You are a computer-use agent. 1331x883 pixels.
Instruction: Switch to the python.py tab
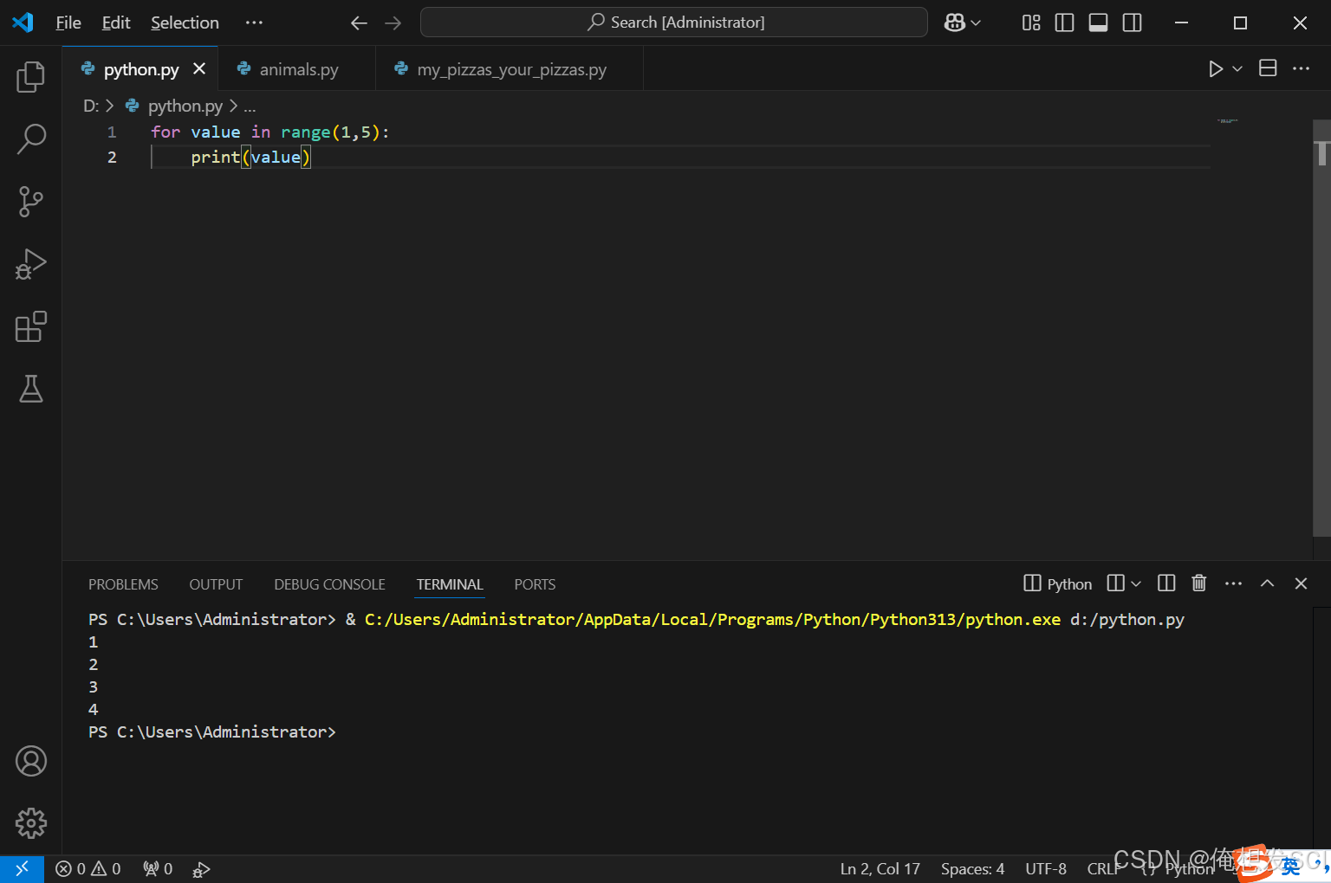pos(140,69)
